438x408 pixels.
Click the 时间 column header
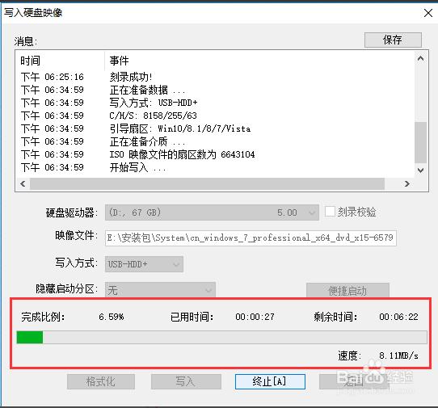tap(61, 61)
